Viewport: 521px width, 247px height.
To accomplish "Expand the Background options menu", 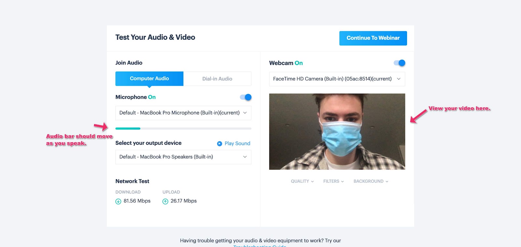I will point(371,181).
